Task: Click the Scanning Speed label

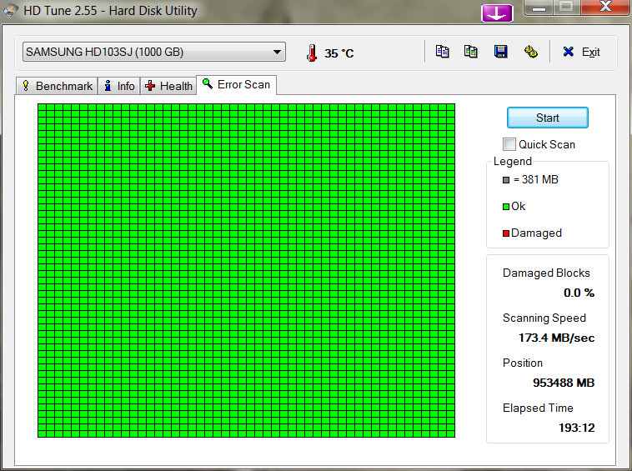Action: pyautogui.click(x=544, y=318)
